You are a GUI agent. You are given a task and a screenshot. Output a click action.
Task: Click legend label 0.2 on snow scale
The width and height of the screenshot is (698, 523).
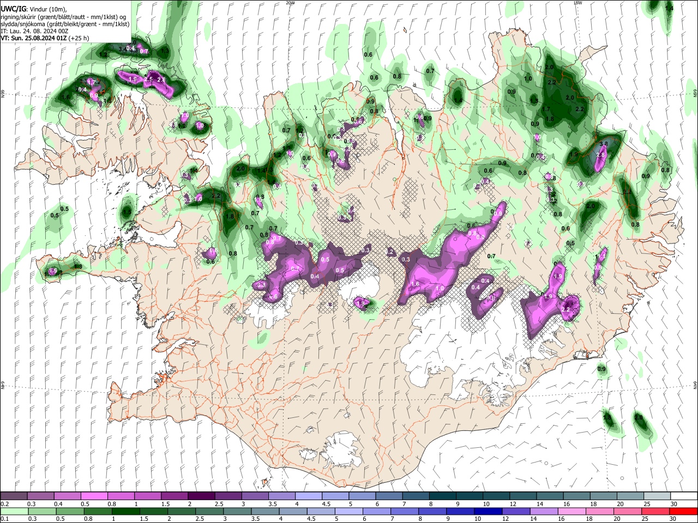(4, 504)
